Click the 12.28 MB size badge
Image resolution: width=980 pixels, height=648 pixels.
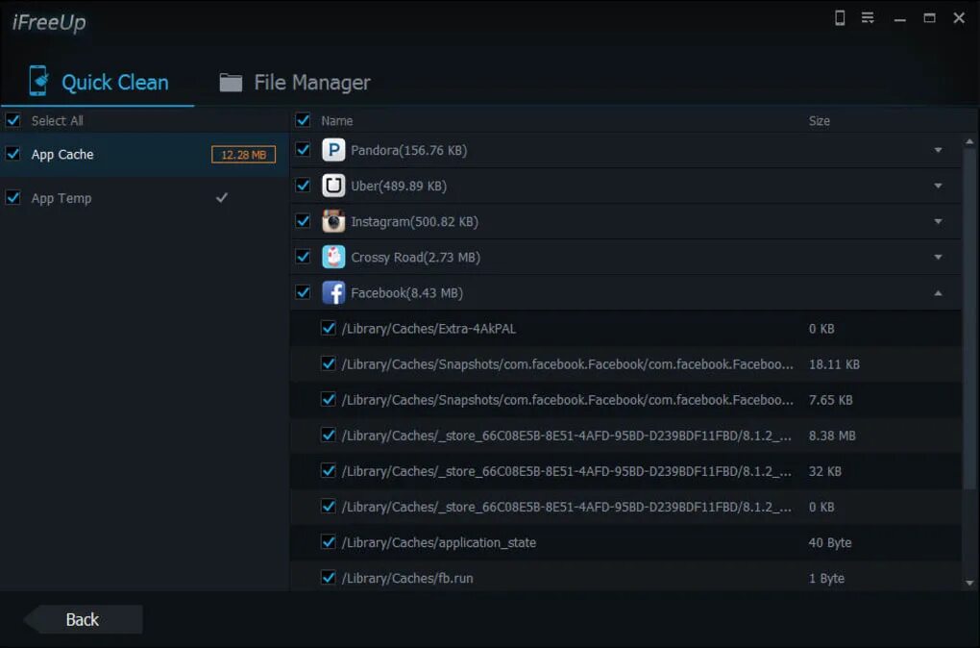point(244,155)
